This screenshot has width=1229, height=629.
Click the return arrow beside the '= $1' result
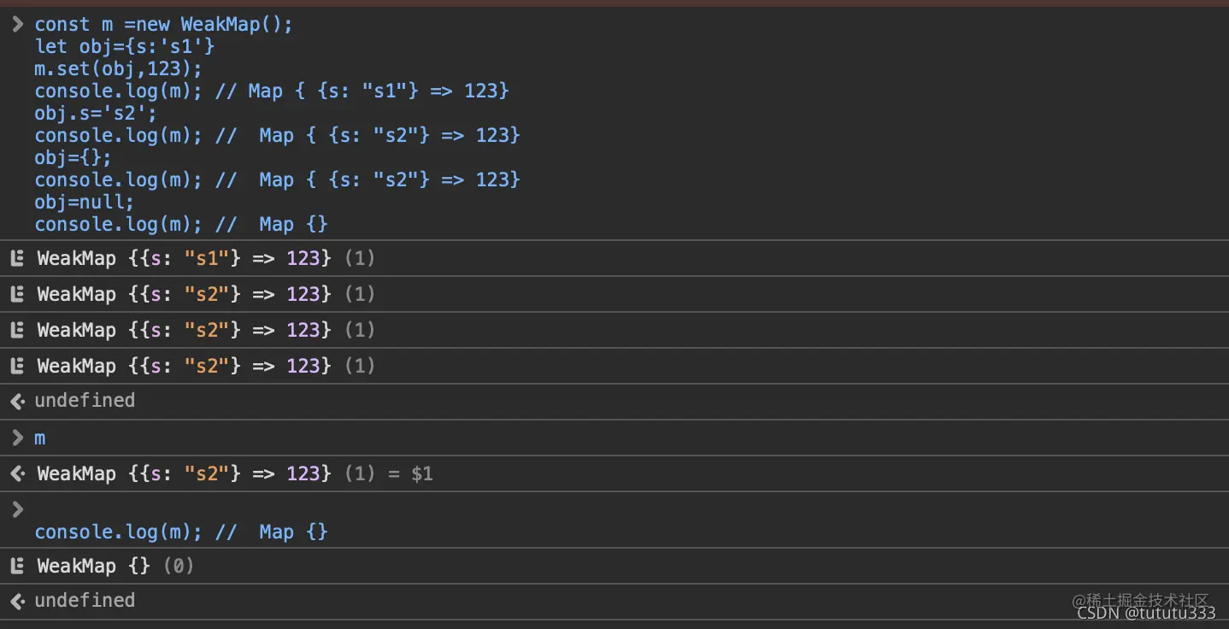pos(17,473)
